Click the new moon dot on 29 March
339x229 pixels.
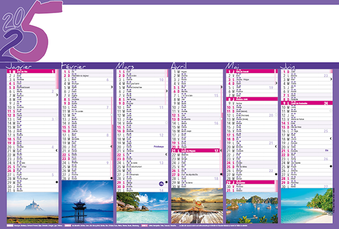(166, 182)
